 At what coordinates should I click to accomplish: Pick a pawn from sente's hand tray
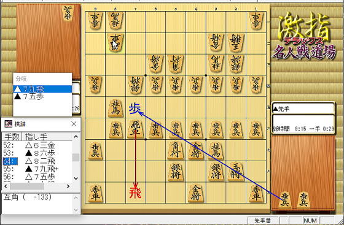285,200
